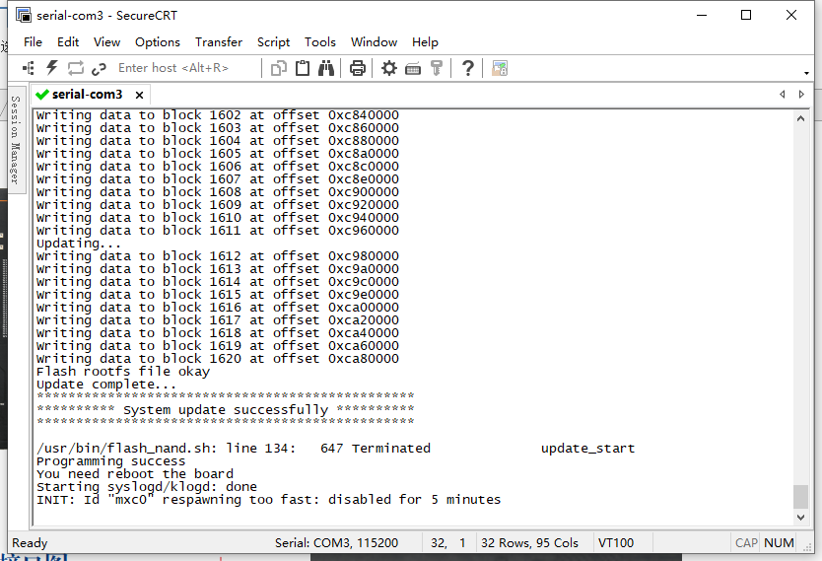Click the Quick Connect lightning icon

pos(52,68)
